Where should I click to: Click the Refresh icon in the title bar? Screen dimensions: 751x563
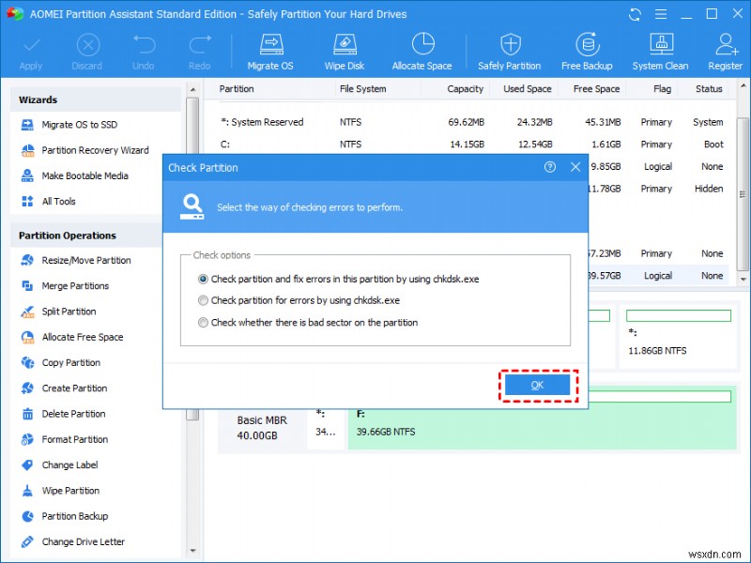(635, 14)
